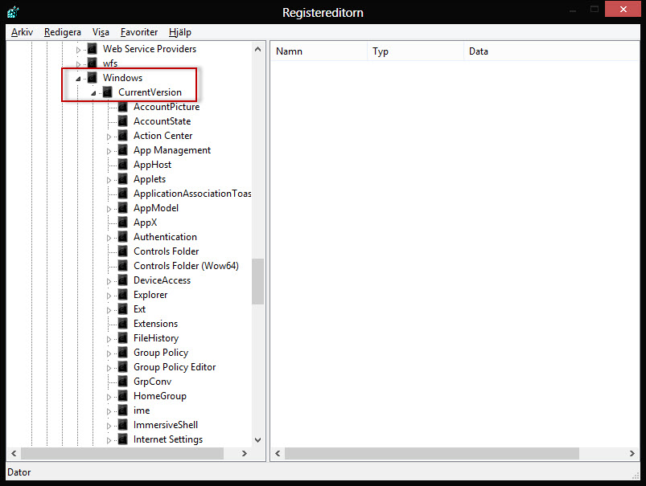The image size is (646, 486).
Task: Click the AppModel folder icon
Action: [123, 208]
